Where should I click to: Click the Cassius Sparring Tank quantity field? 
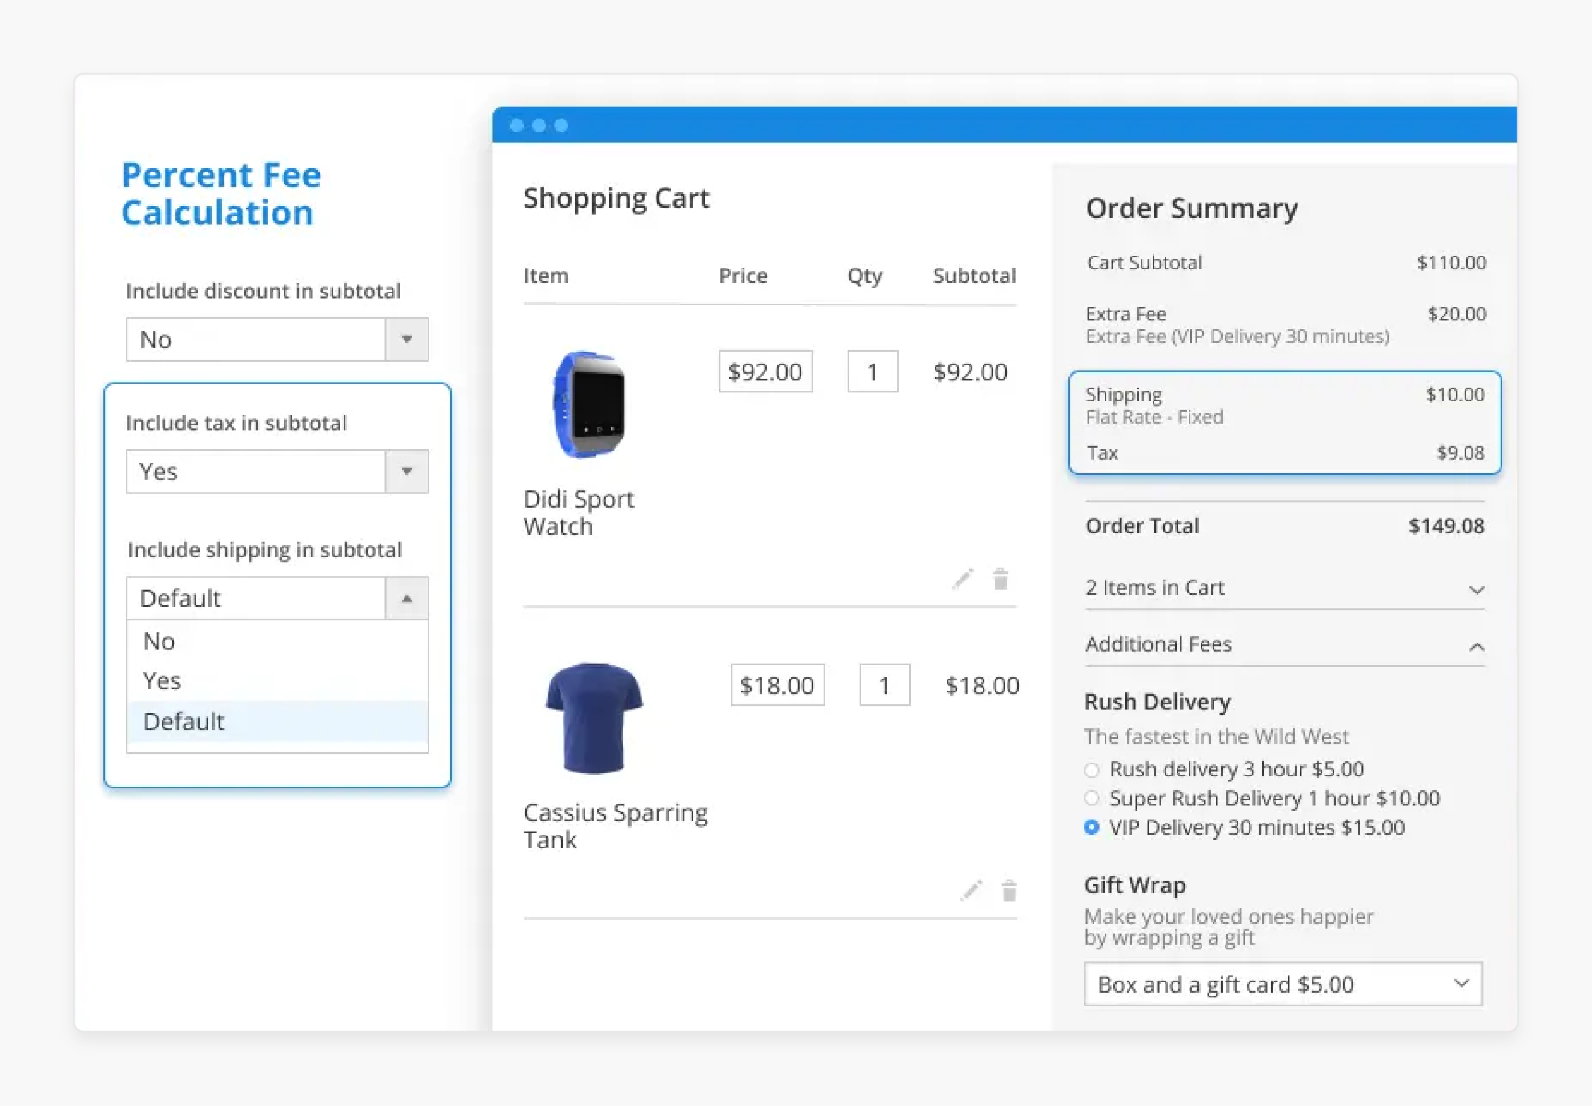pos(884,686)
